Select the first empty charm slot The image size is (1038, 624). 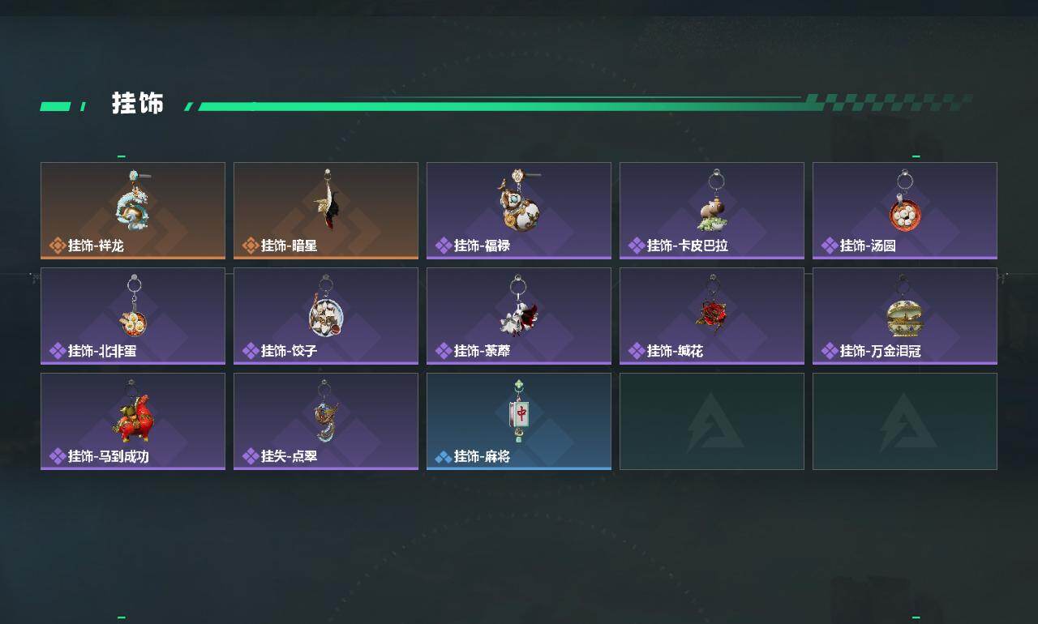point(712,421)
